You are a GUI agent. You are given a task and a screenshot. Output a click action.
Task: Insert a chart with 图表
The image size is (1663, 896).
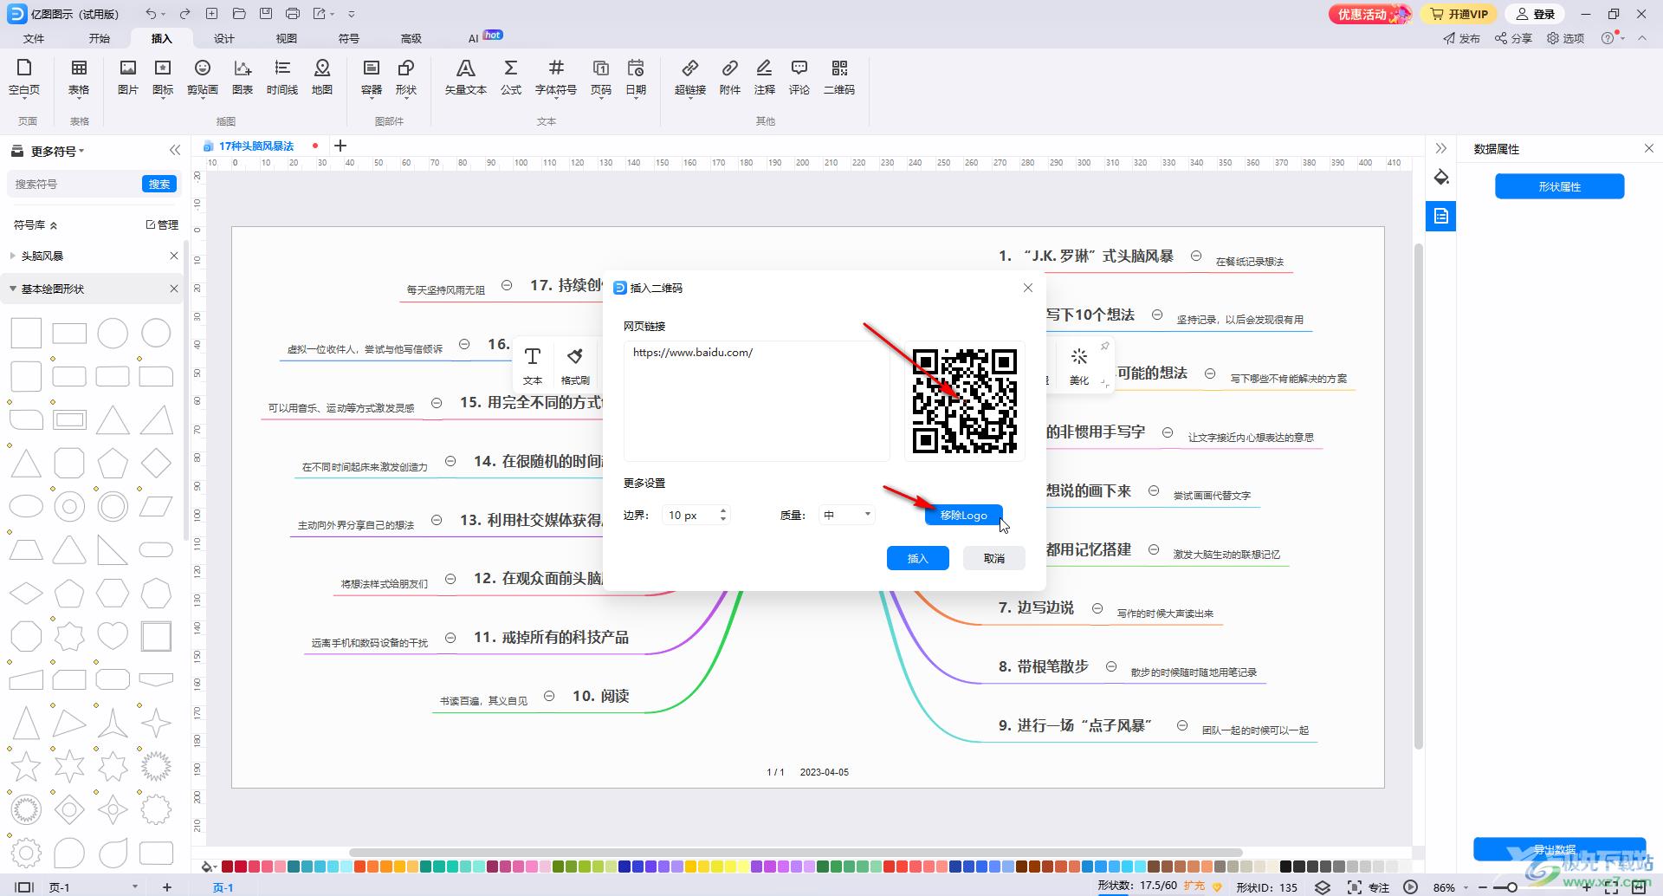click(243, 77)
